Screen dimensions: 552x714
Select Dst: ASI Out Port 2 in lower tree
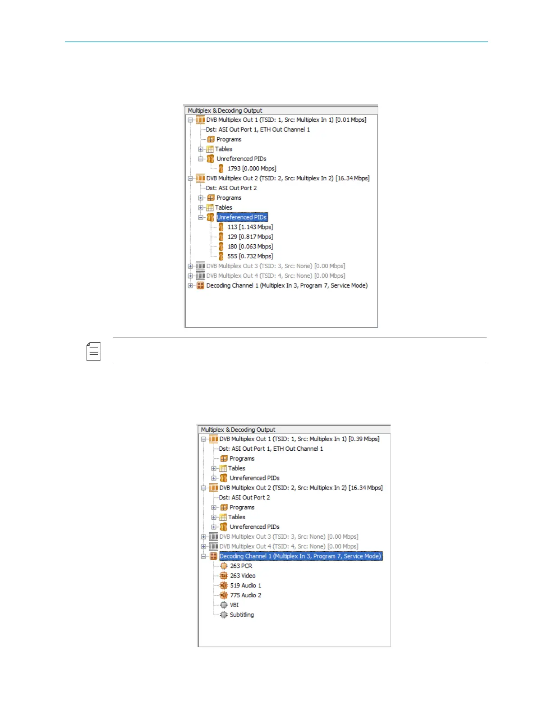(244, 498)
